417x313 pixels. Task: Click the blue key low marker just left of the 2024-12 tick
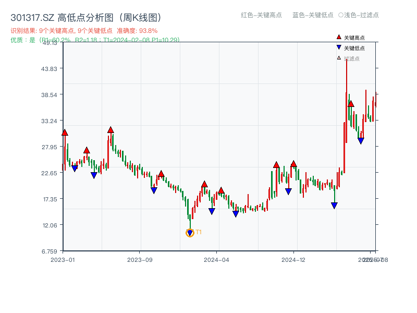[x=288, y=191]
